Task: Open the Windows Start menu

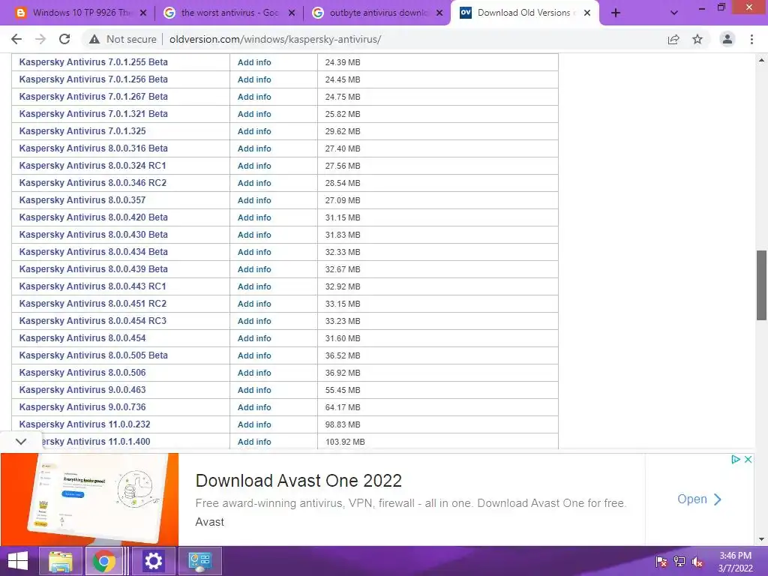Action: [18, 561]
